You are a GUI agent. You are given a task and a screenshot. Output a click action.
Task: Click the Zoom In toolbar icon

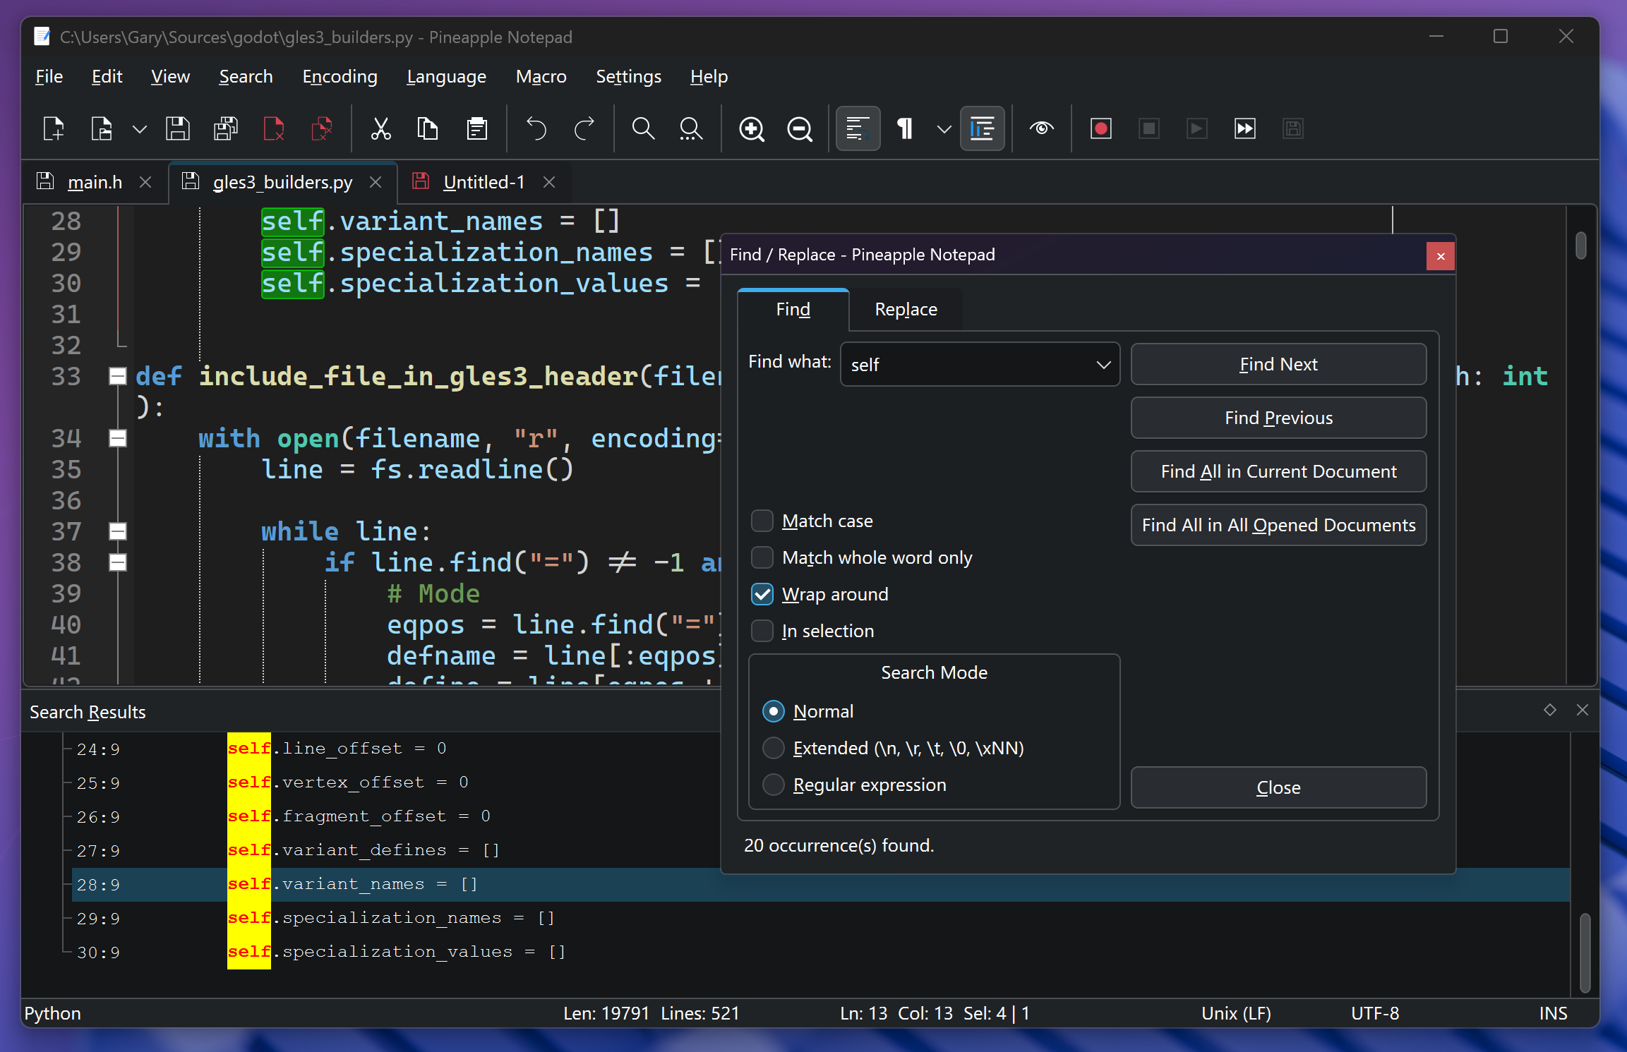click(x=752, y=129)
